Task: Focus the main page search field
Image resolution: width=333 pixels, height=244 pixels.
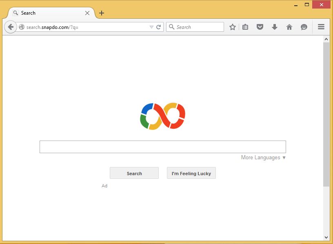Action: coord(163,147)
